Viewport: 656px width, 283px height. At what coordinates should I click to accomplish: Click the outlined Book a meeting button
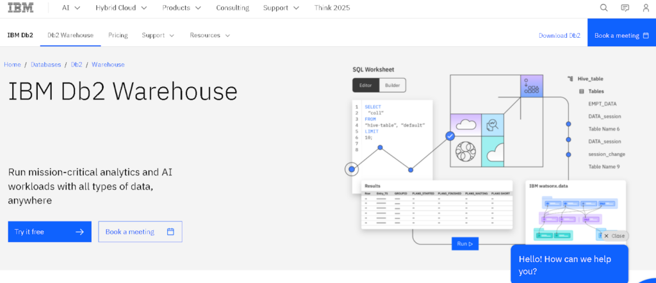pyautogui.click(x=140, y=232)
